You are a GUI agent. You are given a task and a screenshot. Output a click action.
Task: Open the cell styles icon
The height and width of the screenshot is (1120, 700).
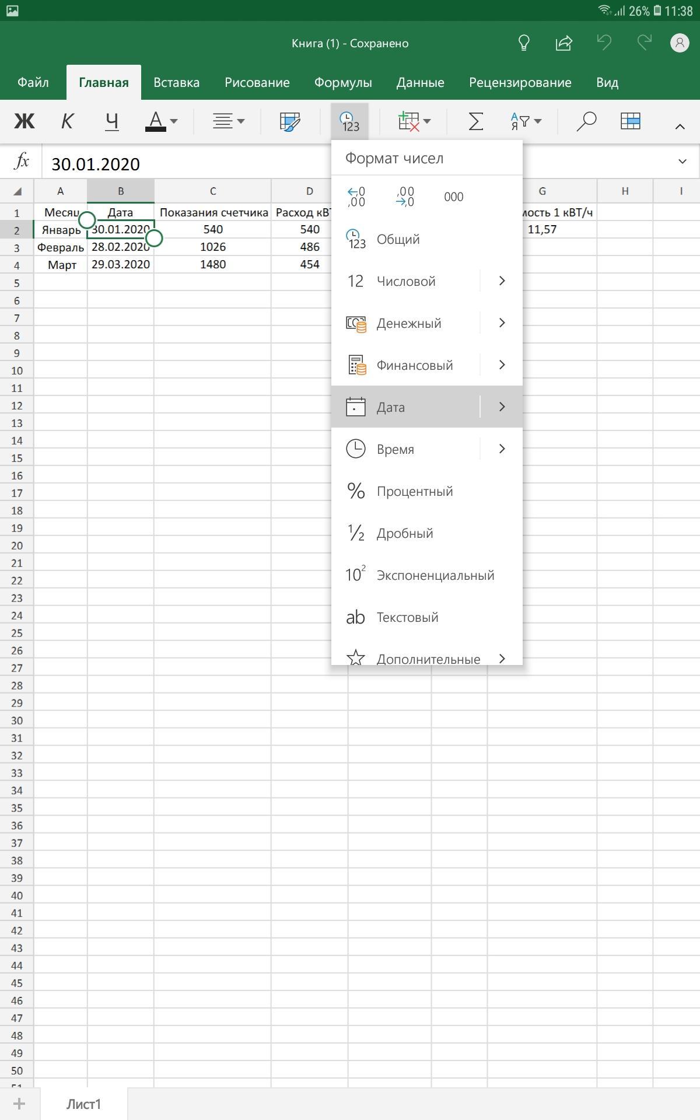tap(290, 121)
